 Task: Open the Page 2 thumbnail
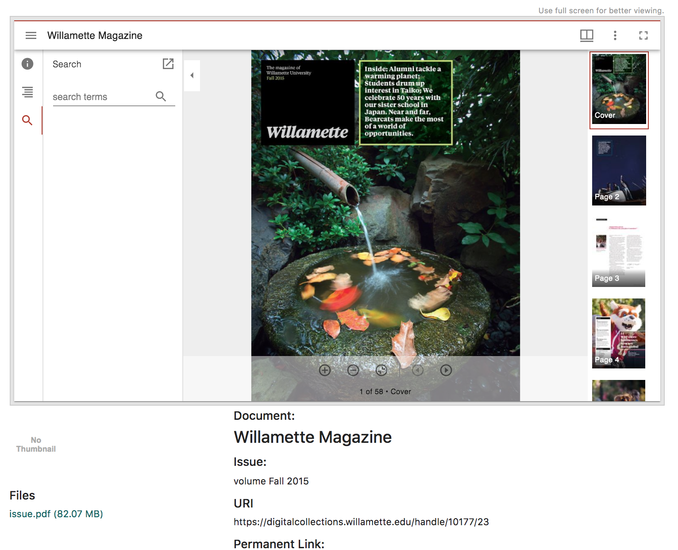point(619,170)
